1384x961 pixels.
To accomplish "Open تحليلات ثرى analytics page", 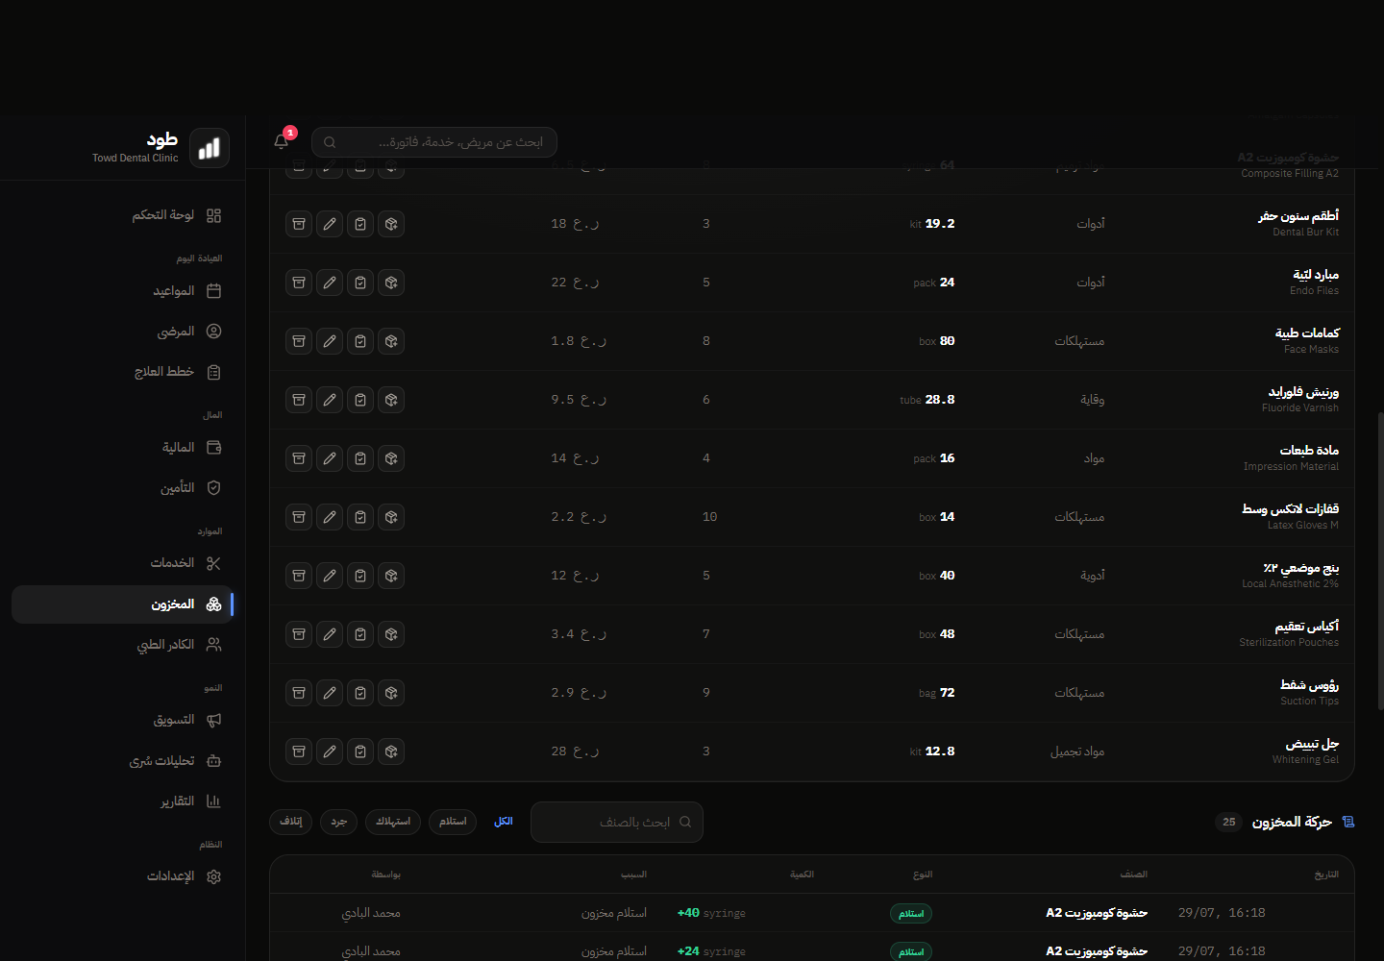I will pos(123,761).
